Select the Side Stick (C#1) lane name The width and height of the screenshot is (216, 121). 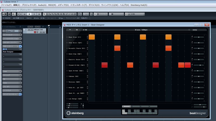[75, 43]
